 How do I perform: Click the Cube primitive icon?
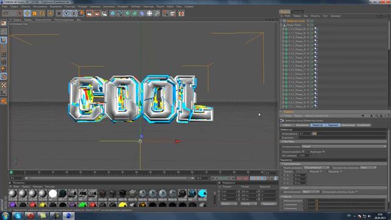point(112,13)
